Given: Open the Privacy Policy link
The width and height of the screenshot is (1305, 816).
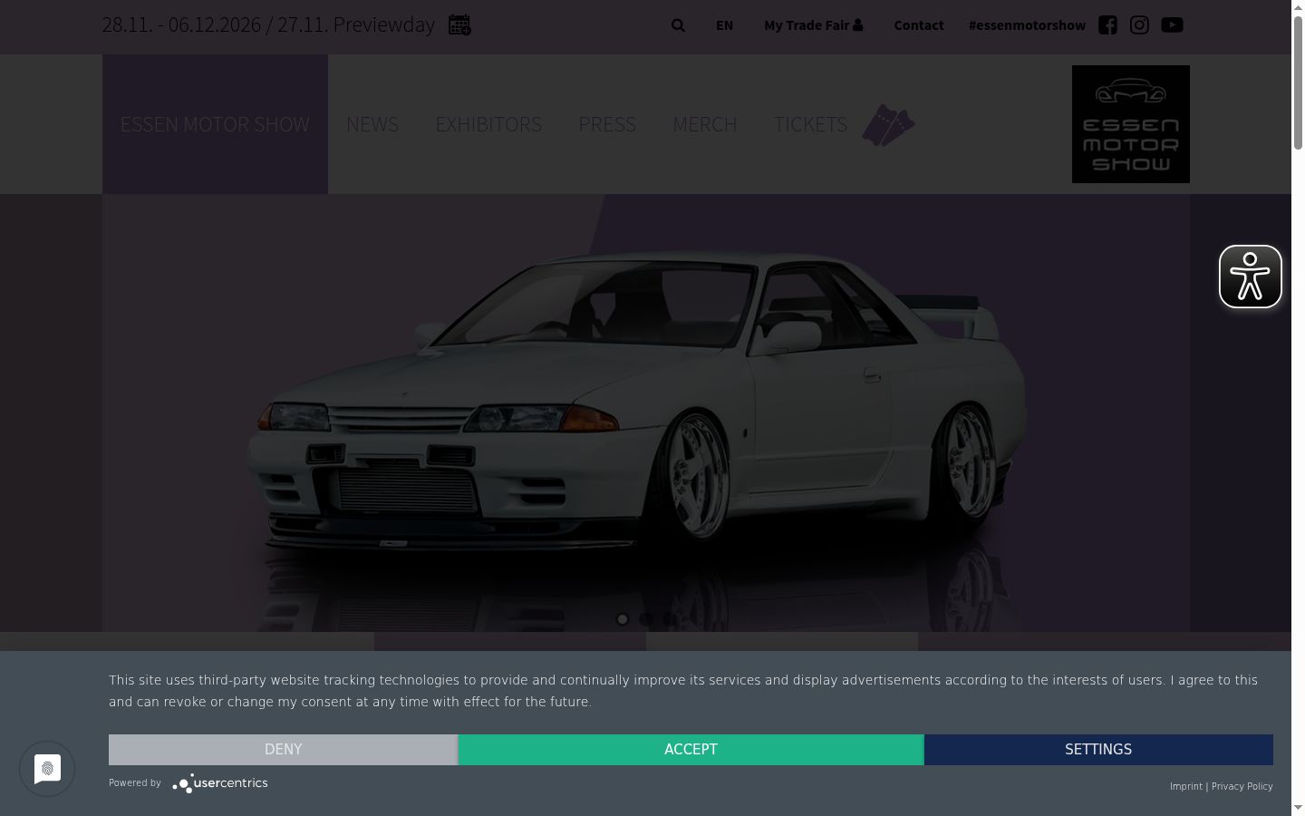Looking at the screenshot, I should click(1242, 786).
